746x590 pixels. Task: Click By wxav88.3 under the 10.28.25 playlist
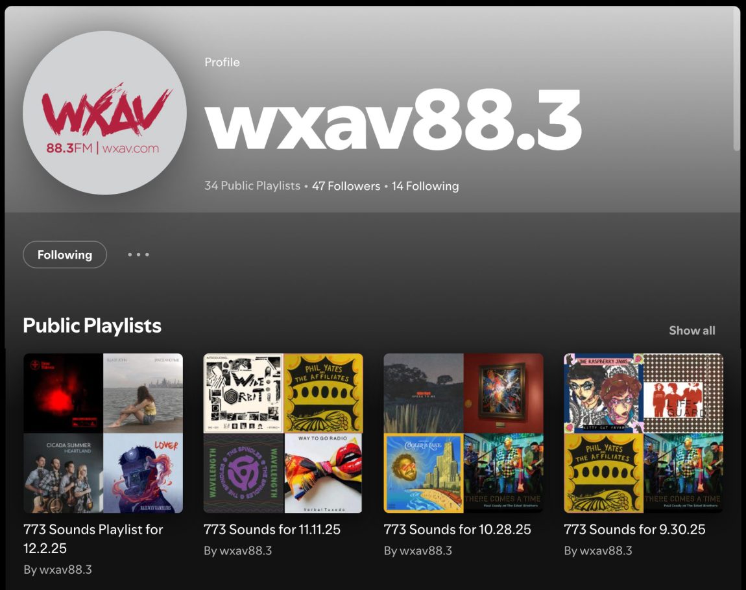point(418,551)
